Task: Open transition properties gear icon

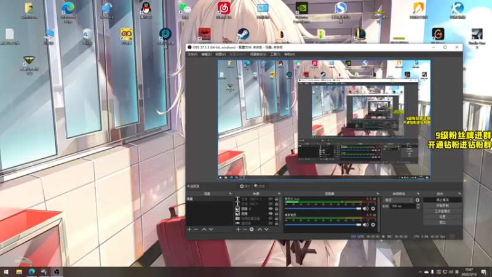Action: coord(418,200)
